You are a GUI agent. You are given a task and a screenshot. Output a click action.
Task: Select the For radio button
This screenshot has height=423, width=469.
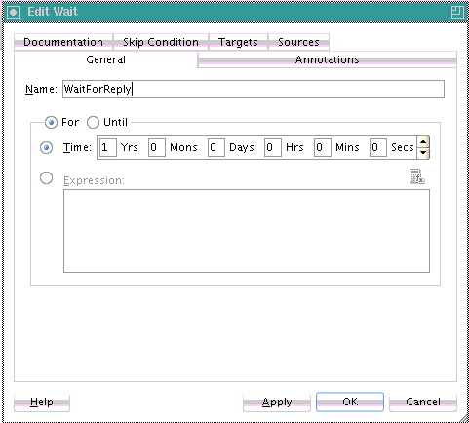[x=51, y=123]
